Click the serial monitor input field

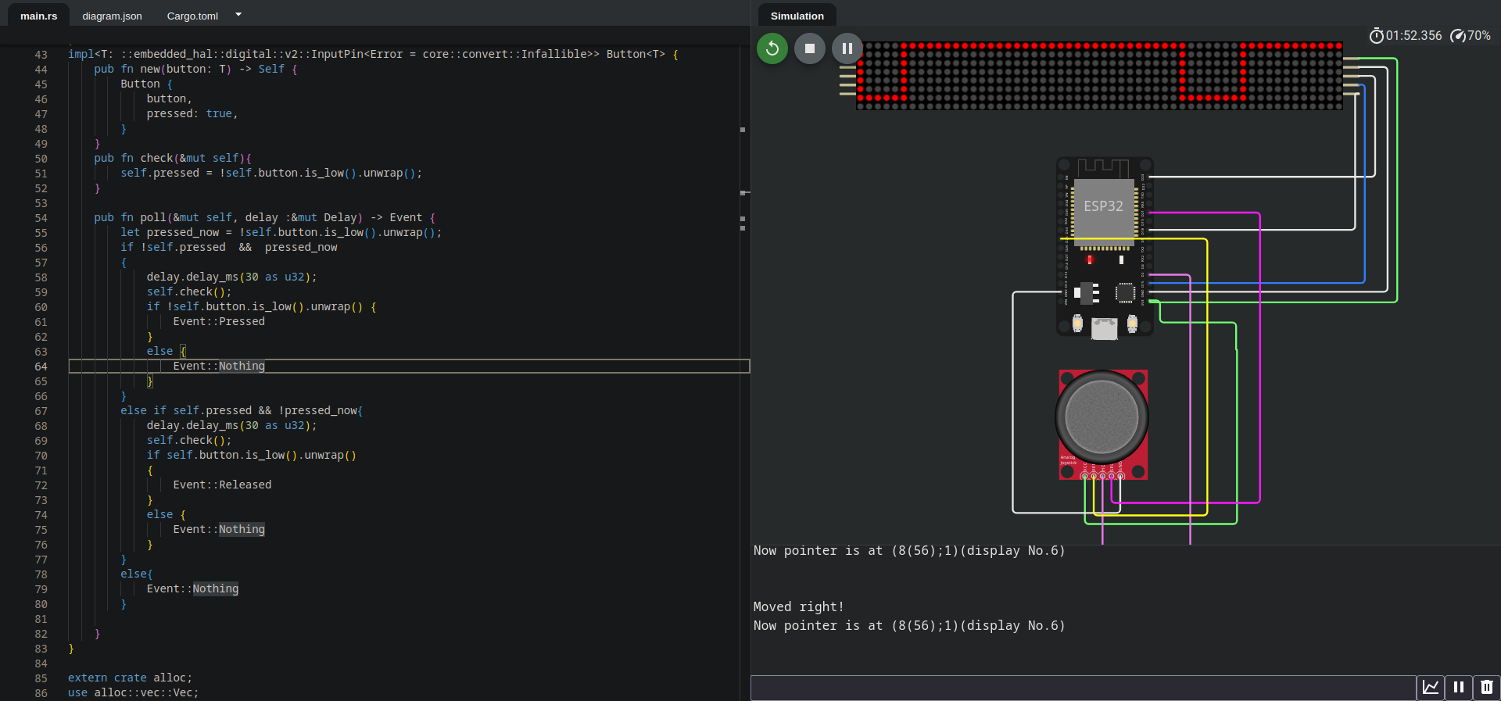click(1083, 688)
